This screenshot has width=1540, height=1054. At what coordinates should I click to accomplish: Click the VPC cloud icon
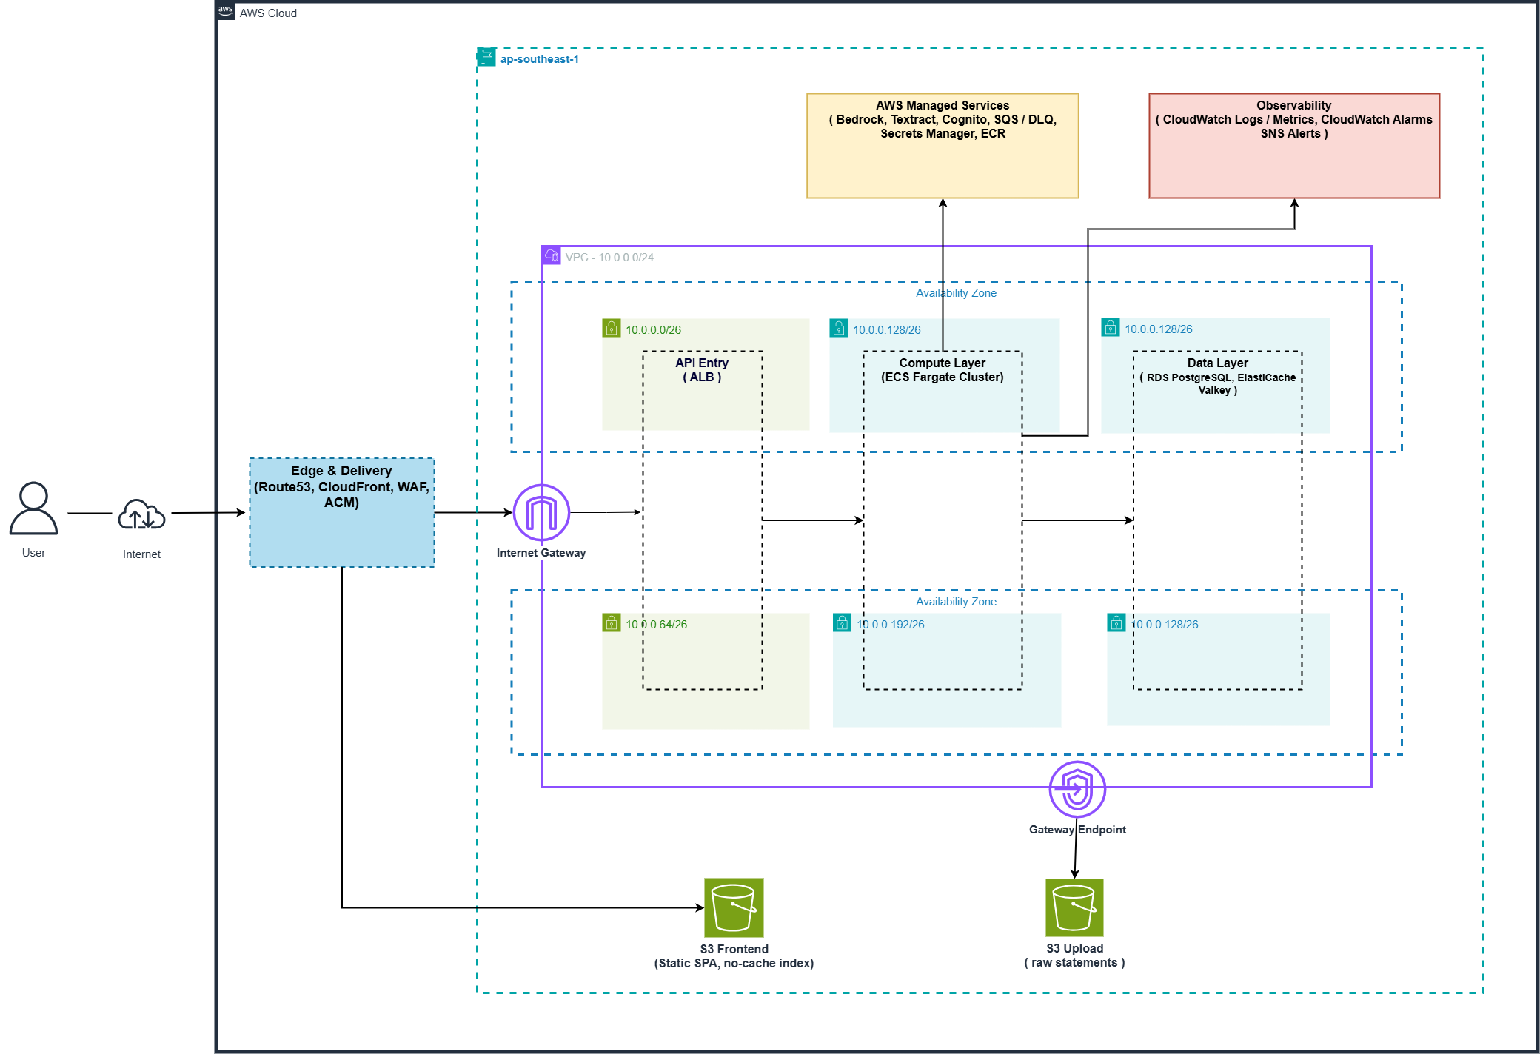click(x=552, y=256)
